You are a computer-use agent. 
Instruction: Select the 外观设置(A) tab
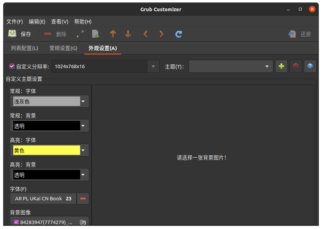click(x=103, y=48)
